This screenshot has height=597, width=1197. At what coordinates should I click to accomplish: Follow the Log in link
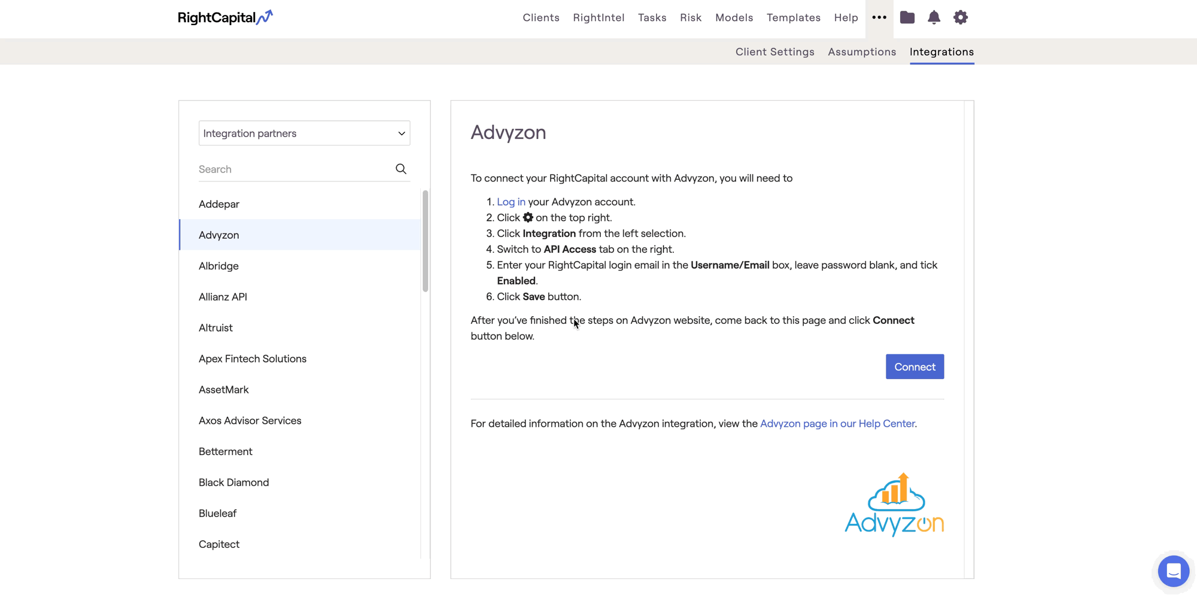511,202
